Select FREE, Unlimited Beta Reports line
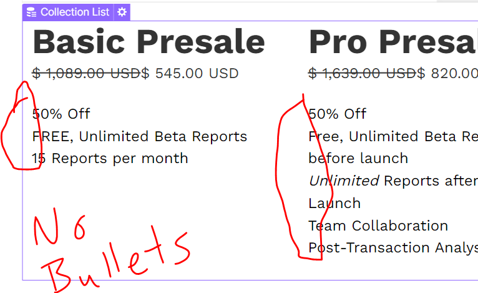The image size is (478, 293). (140, 136)
